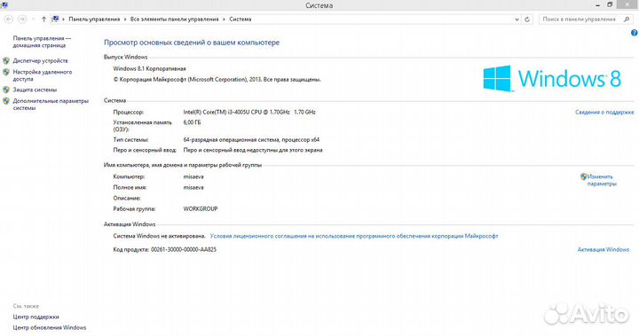Click processor value 'Intel(R) Core(TM) i3-4005U'

(x=249, y=112)
